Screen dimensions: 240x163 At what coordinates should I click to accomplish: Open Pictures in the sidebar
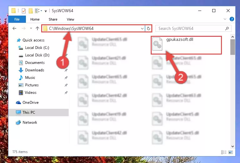tap(32, 85)
